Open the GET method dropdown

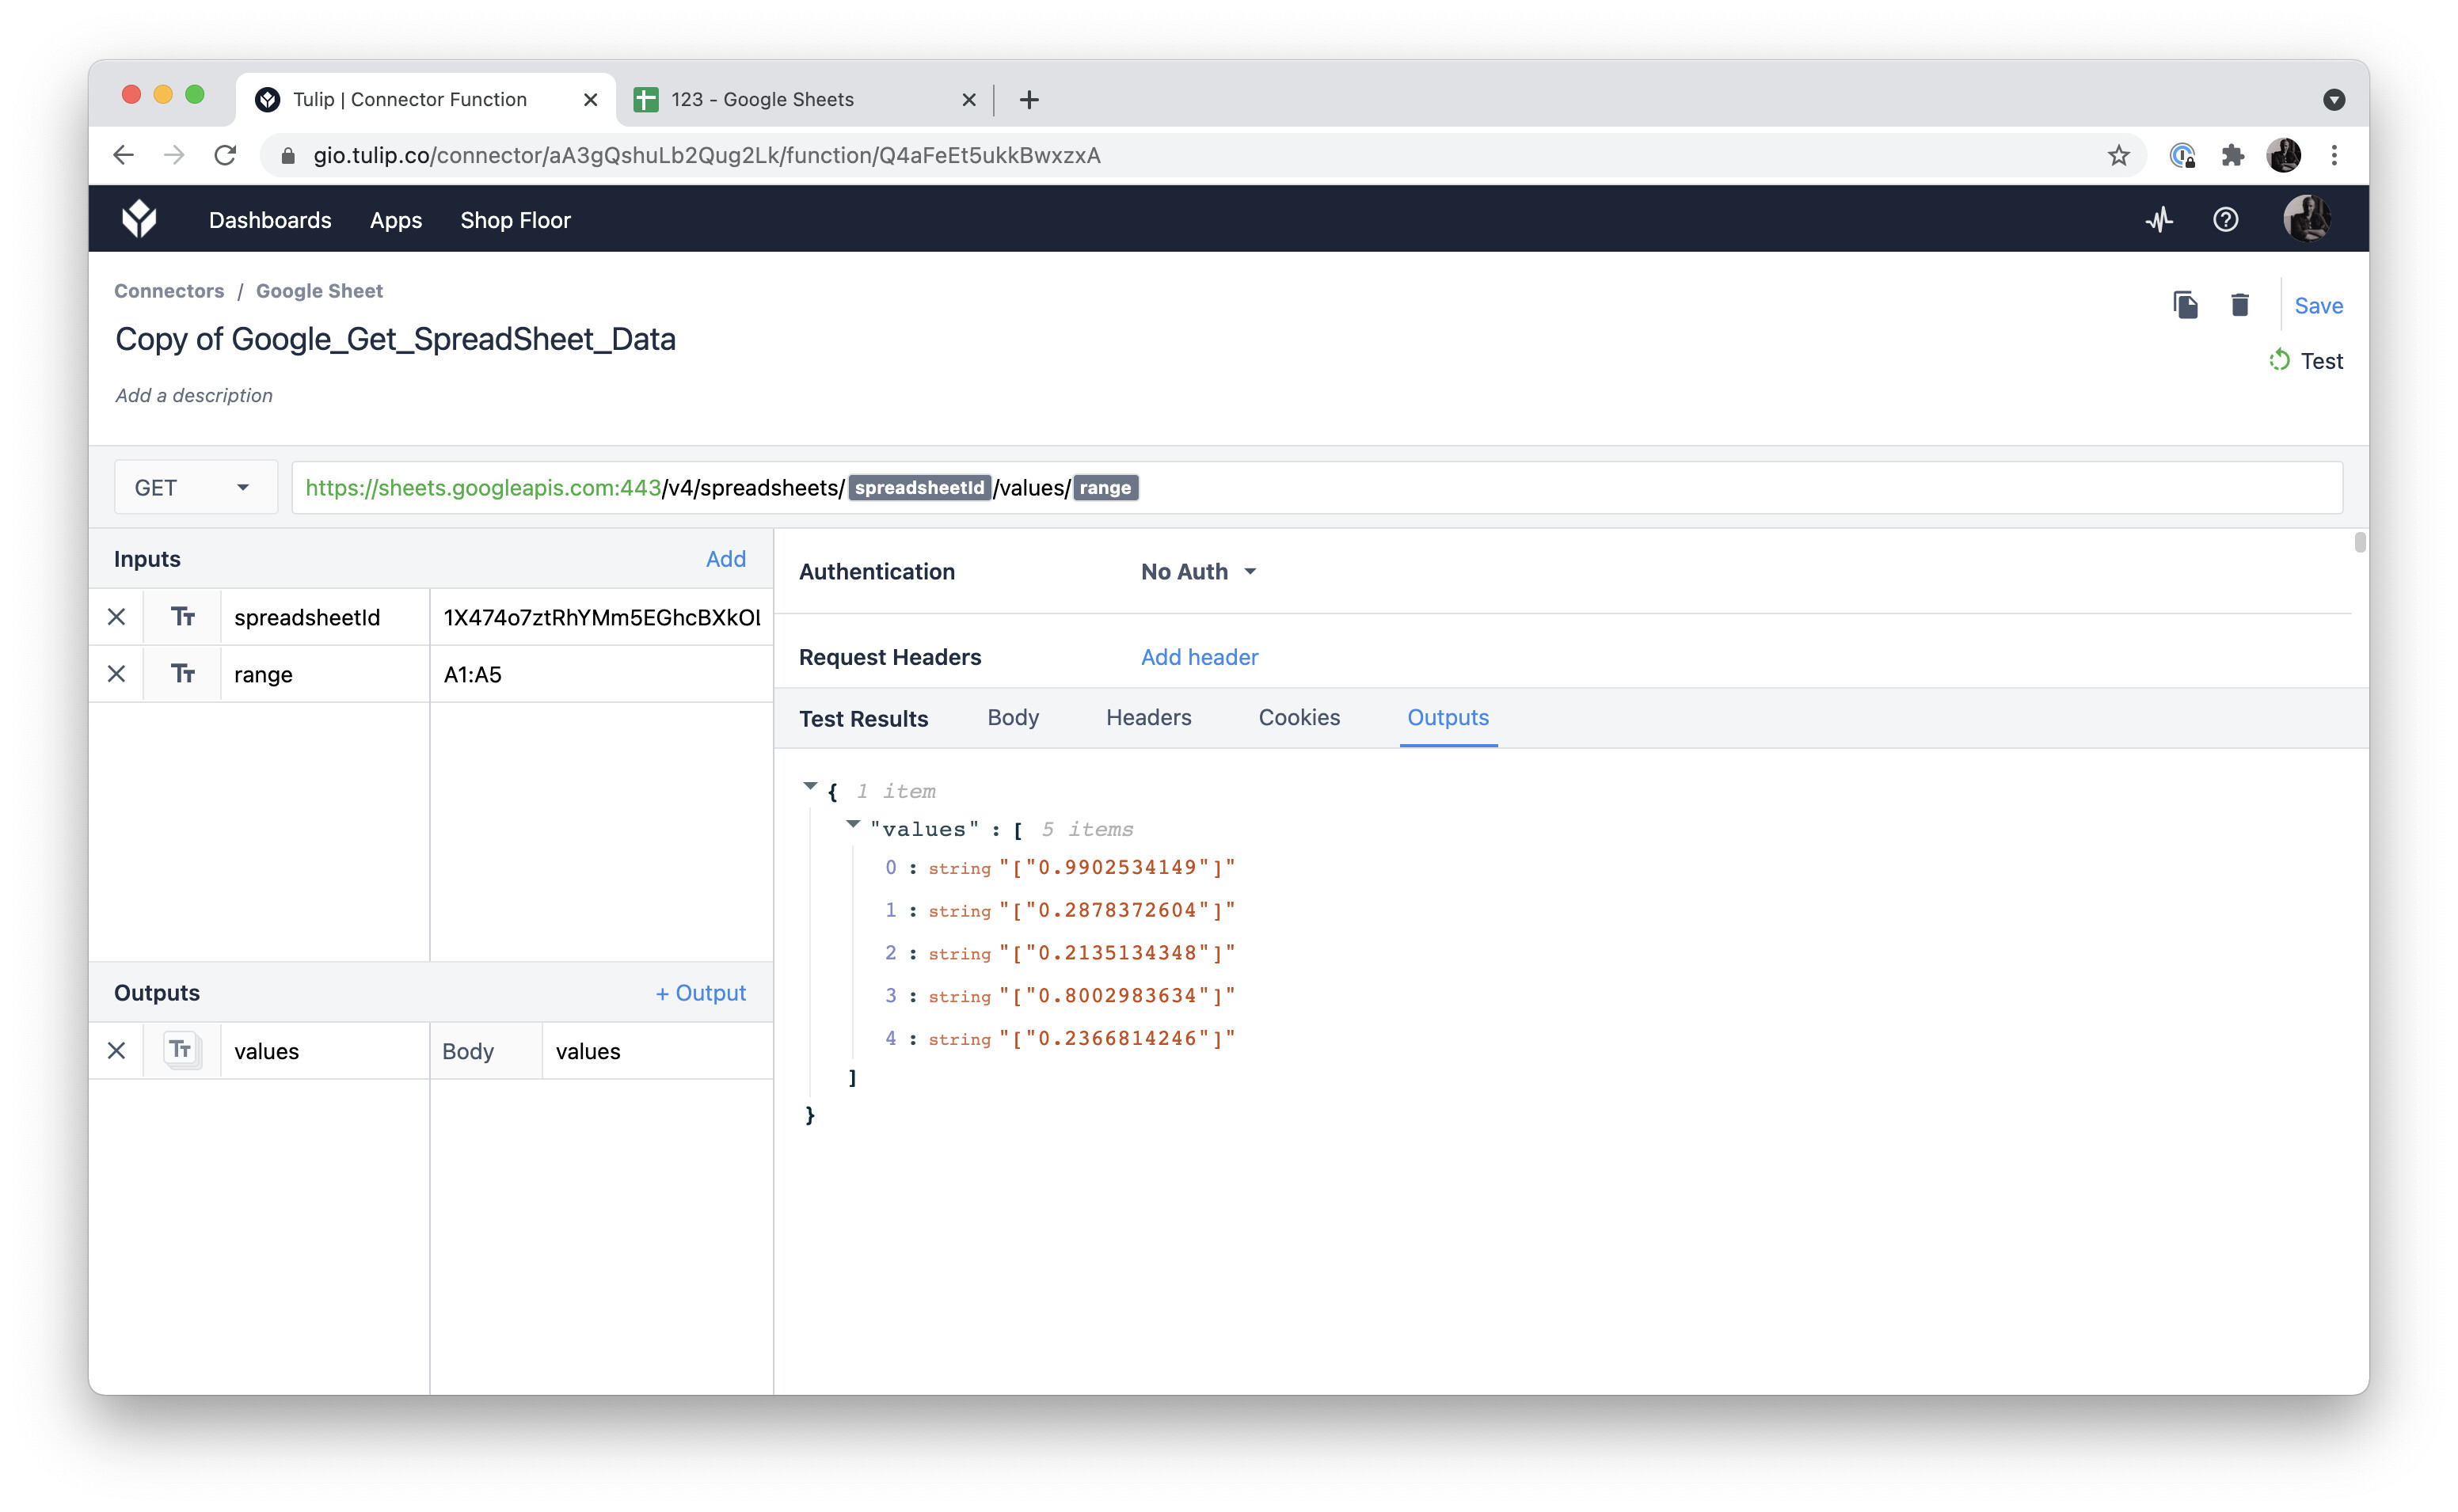[194, 488]
